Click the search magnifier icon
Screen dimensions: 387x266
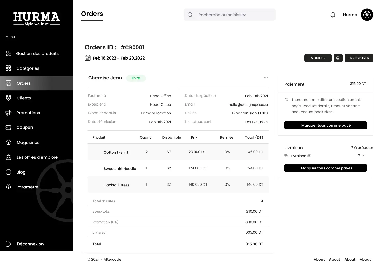coord(190,15)
